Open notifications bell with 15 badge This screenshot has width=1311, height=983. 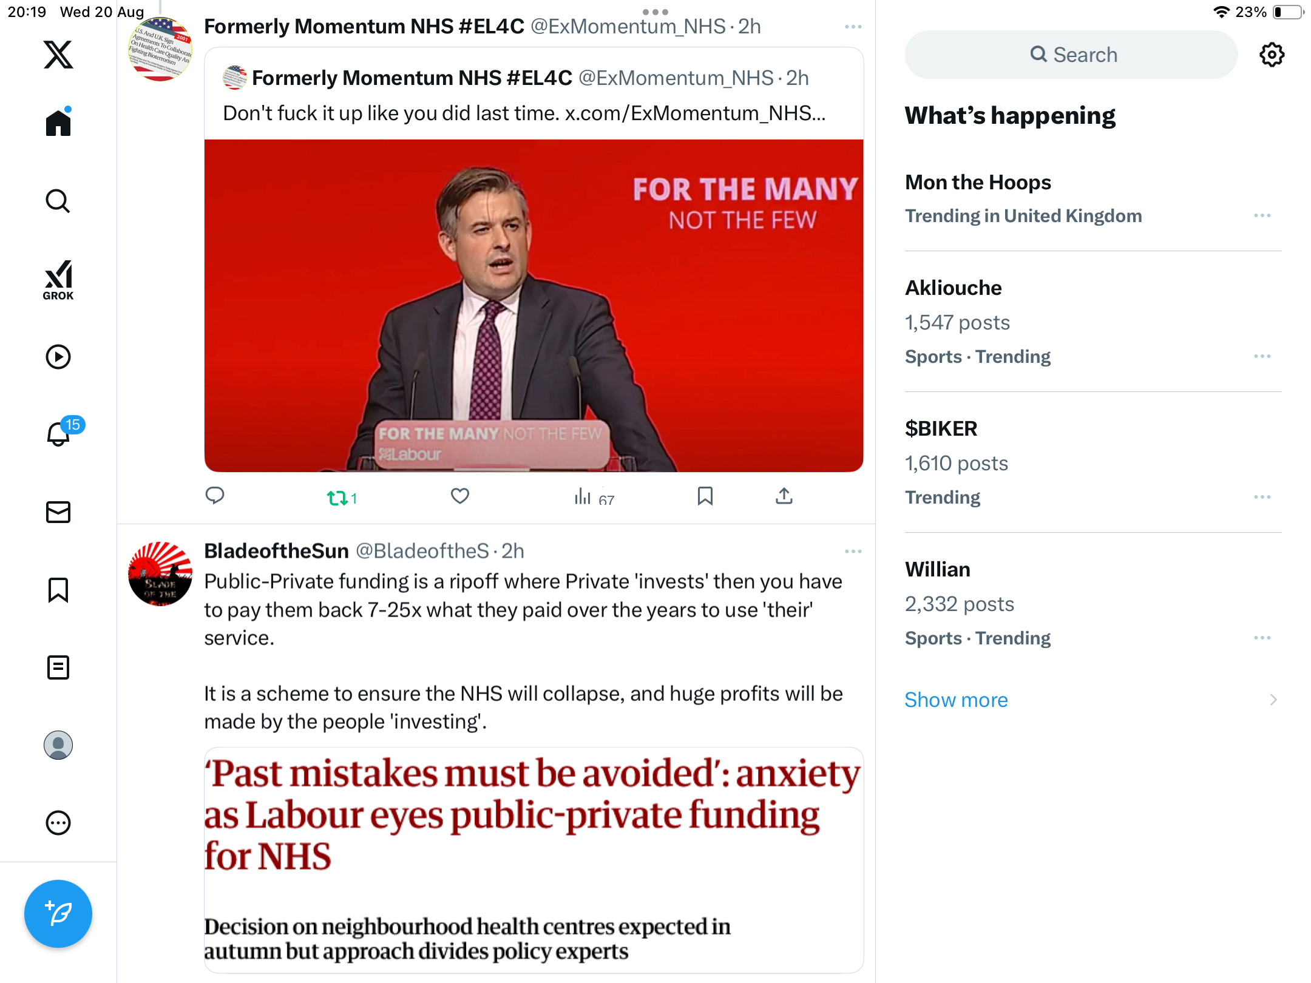[59, 434]
